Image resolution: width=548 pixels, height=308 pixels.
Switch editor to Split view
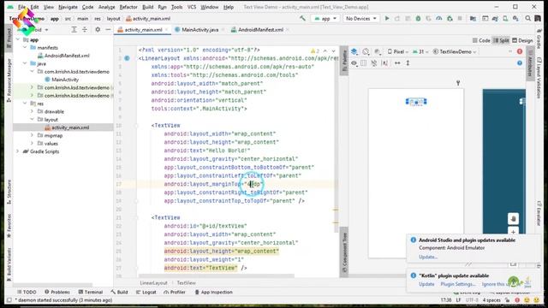click(501, 40)
